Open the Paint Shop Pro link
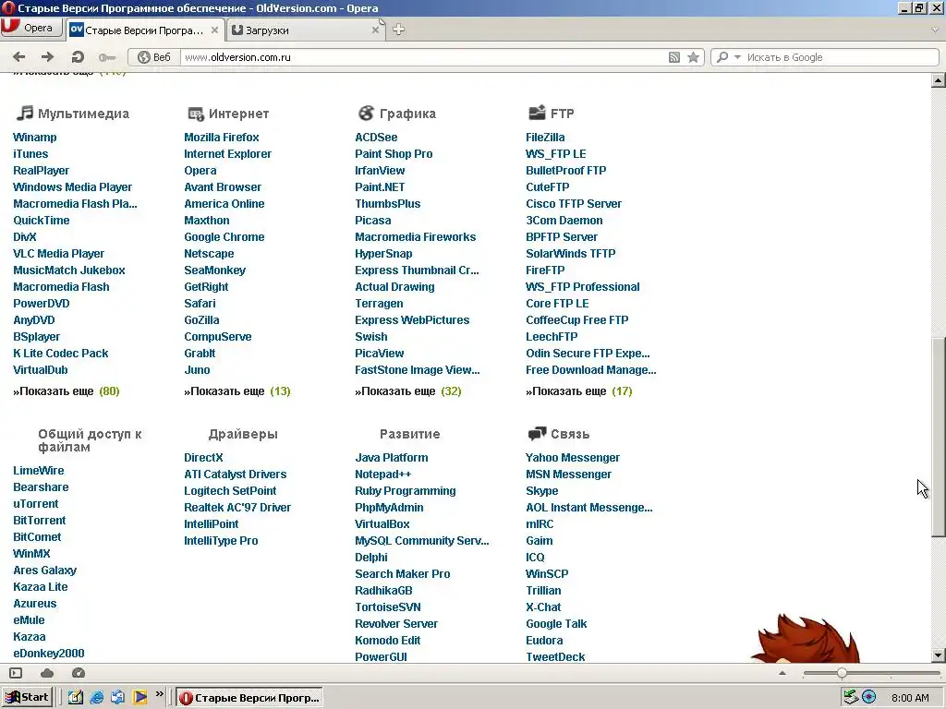946x709 pixels. (394, 154)
